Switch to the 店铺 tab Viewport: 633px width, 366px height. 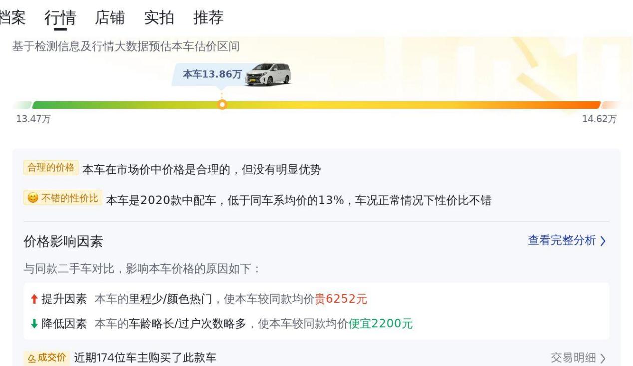(x=109, y=18)
